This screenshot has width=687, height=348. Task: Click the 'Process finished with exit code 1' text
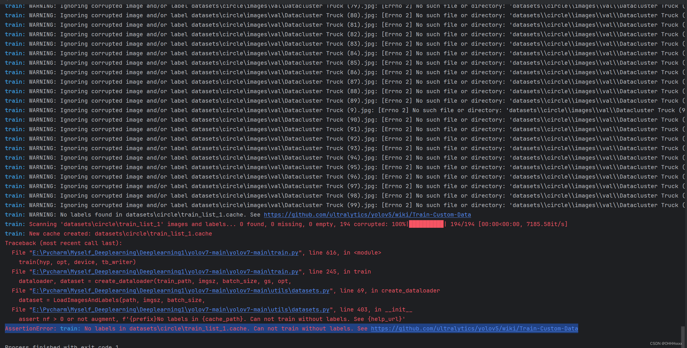tap(62, 346)
